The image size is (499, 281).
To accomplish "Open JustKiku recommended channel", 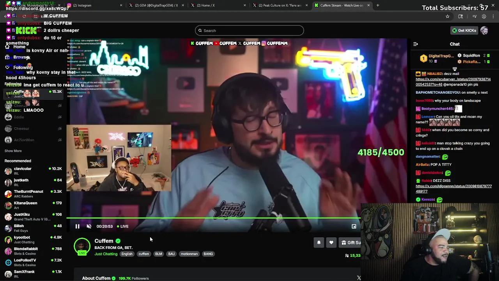I will [x=33, y=217].
